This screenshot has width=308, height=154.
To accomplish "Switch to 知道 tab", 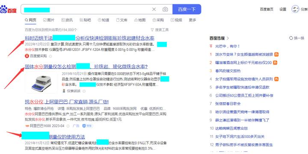I will [104, 20].
